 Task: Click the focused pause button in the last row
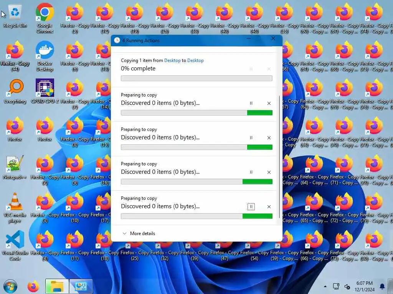251,206
